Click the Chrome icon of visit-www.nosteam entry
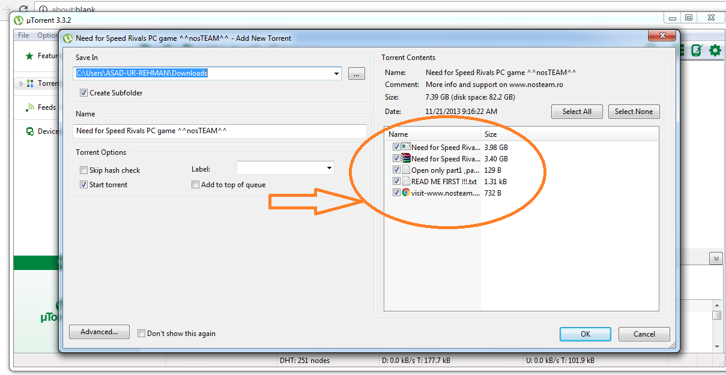This screenshot has height=375, width=726. click(406, 193)
